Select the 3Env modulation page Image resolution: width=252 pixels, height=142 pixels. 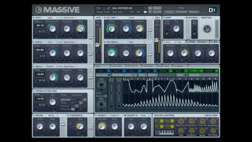(132, 71)
